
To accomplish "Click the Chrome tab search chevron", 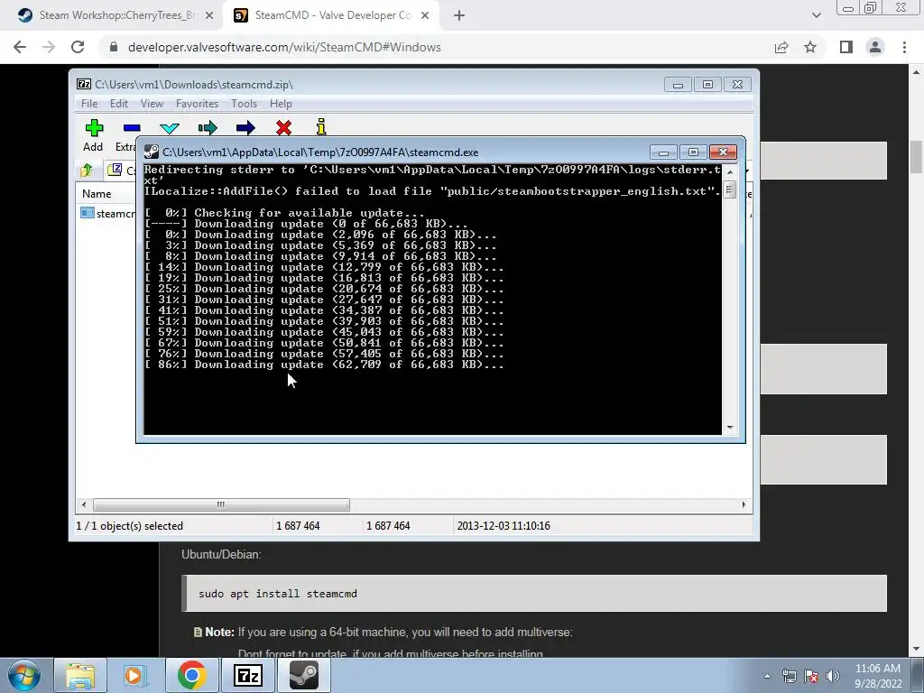I will (x=816, y=15).
